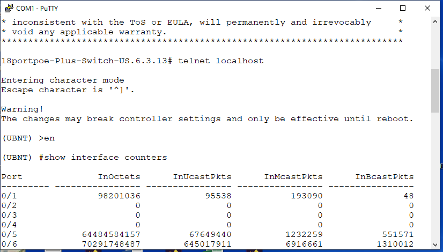Click the scrollbar track below the thumb
Viewport: 443px width, 252px height.
[435, 177]
